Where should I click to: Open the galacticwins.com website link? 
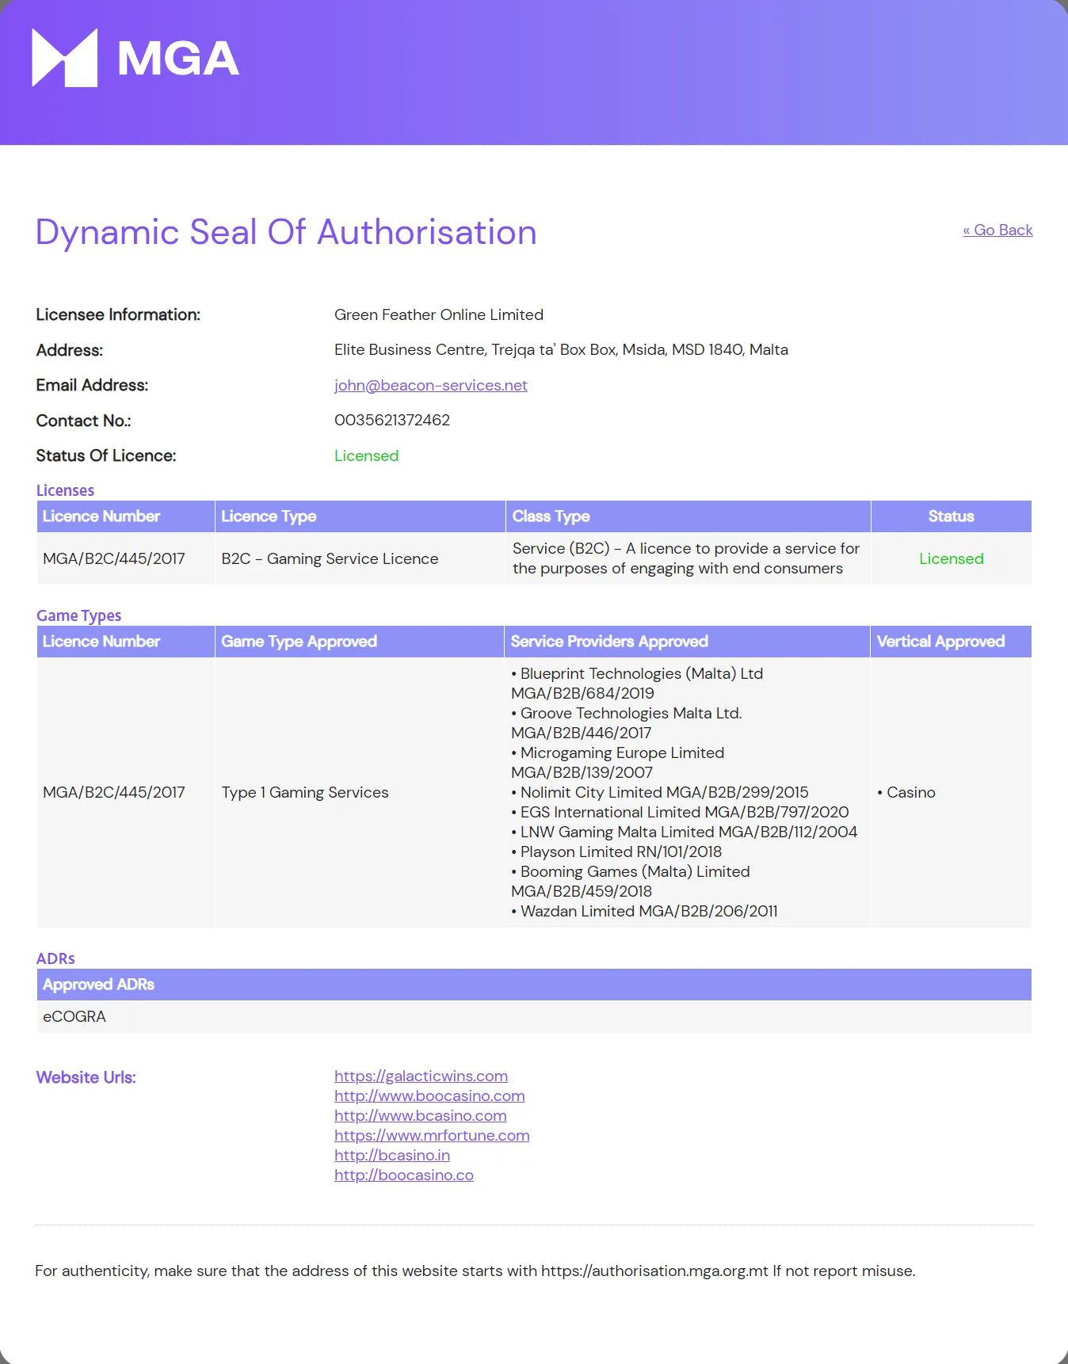[421, 1076]
